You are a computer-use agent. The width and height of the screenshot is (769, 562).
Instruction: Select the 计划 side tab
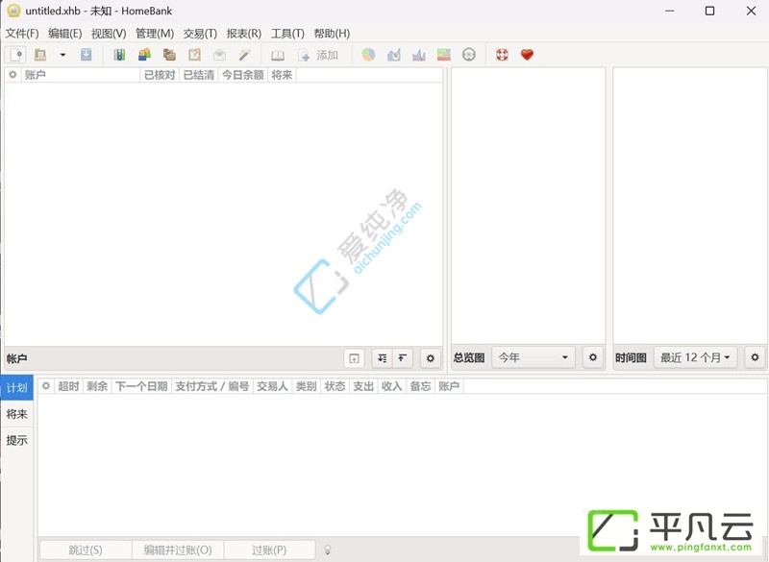tap(16, 387)
